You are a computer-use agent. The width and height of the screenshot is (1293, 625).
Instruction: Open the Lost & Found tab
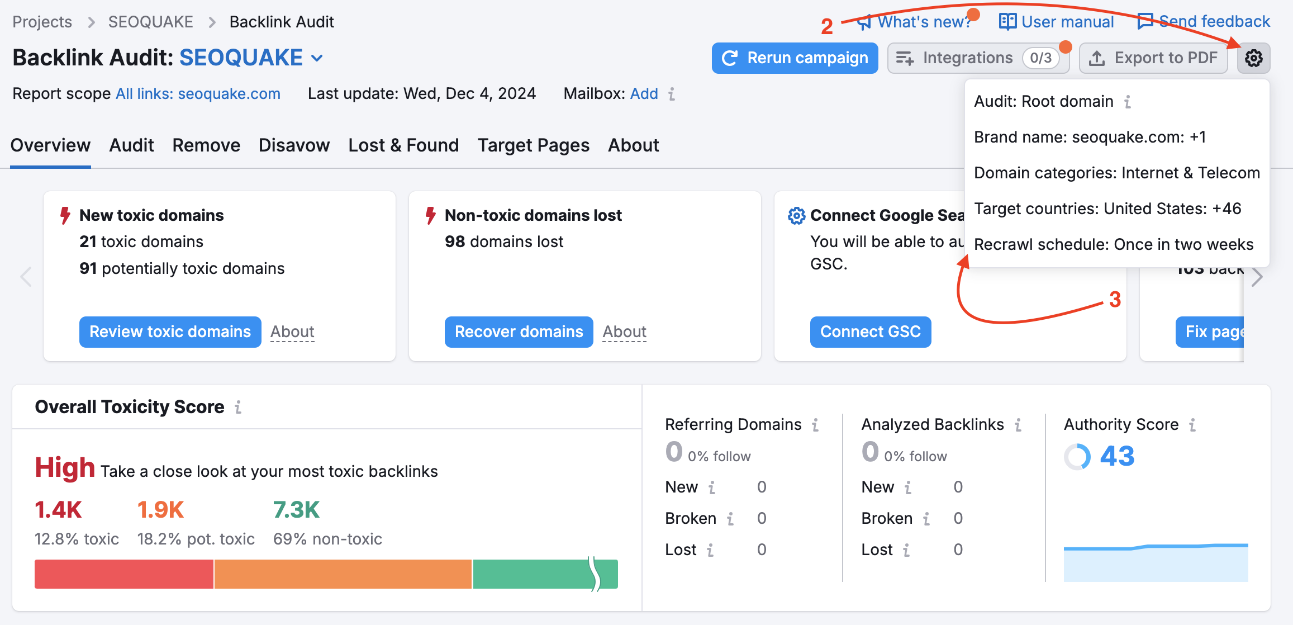(x=403, y=145)
